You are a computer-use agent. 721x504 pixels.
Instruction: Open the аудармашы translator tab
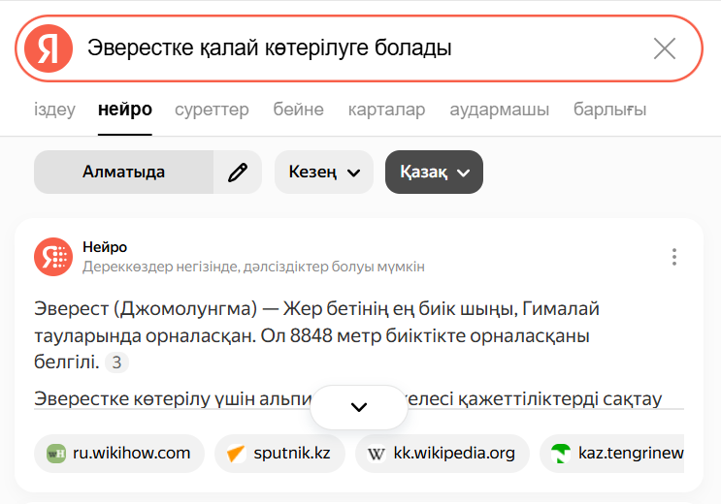point(500,110)
